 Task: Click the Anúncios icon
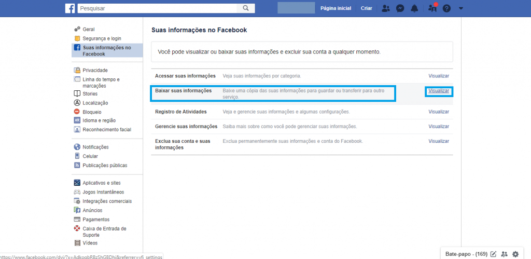click(x=77, y=210)
